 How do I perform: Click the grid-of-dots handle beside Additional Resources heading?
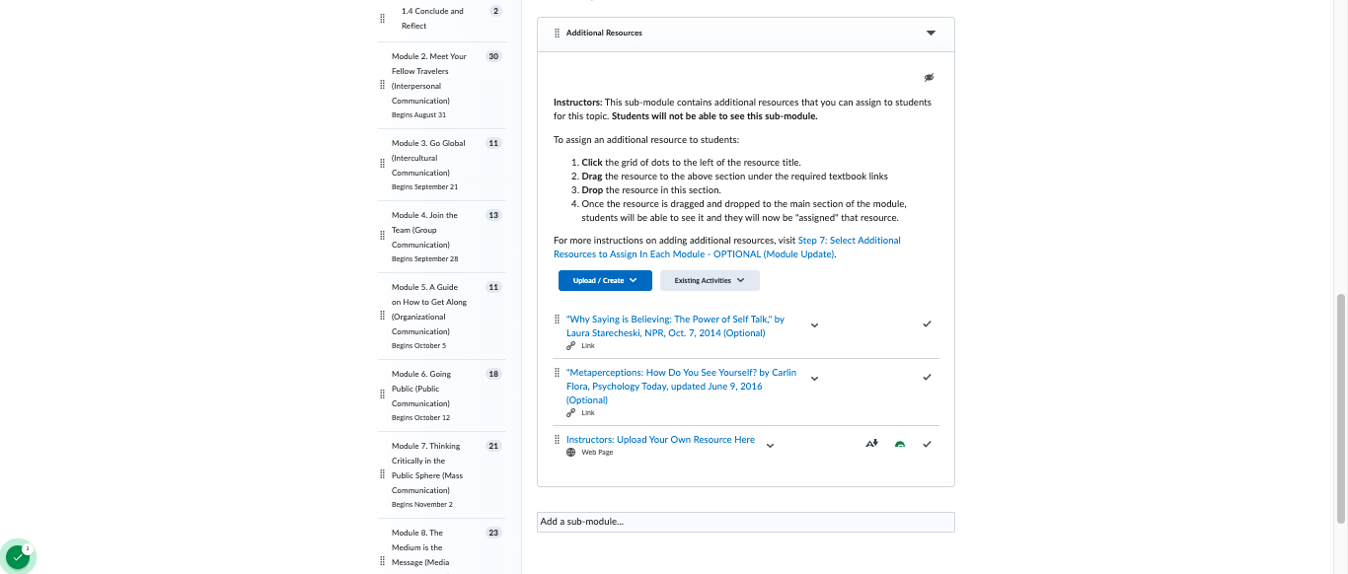pos(558,33)
